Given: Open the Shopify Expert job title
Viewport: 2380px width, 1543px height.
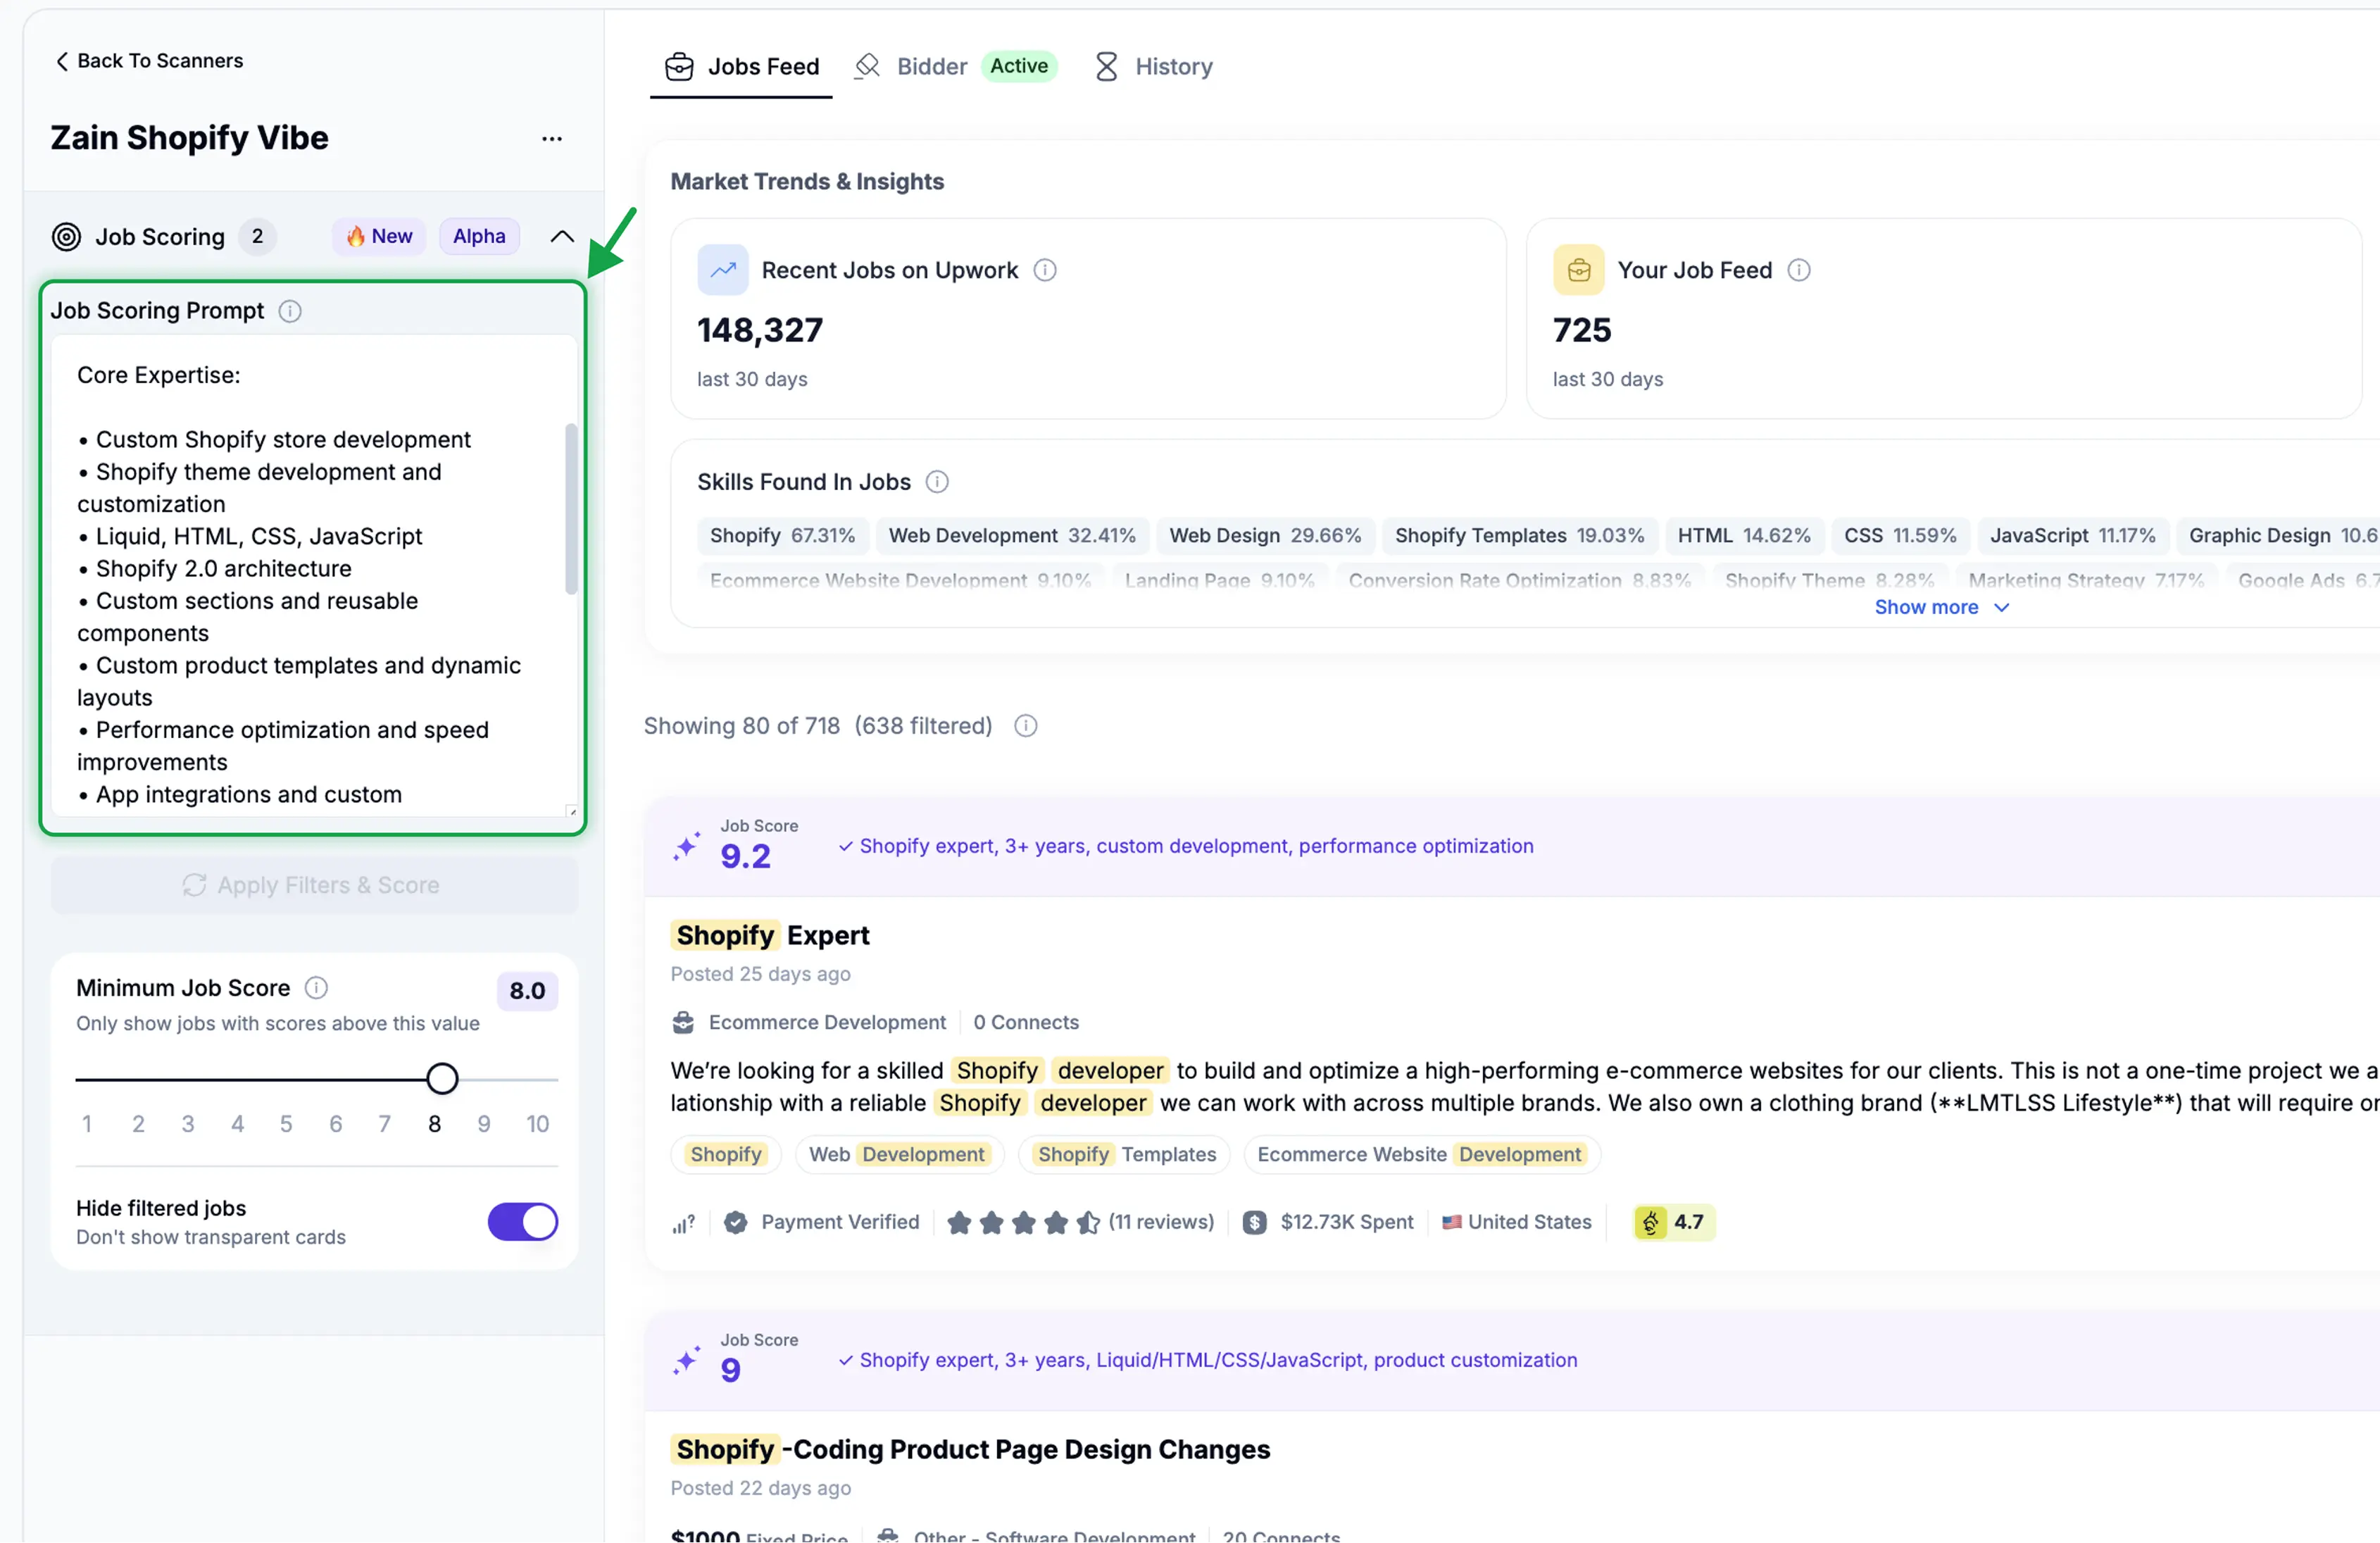Looking at the screenshot, I should point(770,936).
